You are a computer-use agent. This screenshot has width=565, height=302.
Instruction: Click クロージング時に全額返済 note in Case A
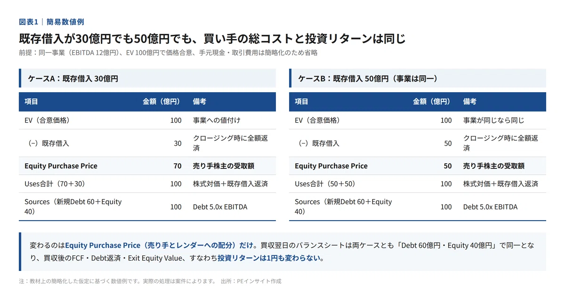230,143
